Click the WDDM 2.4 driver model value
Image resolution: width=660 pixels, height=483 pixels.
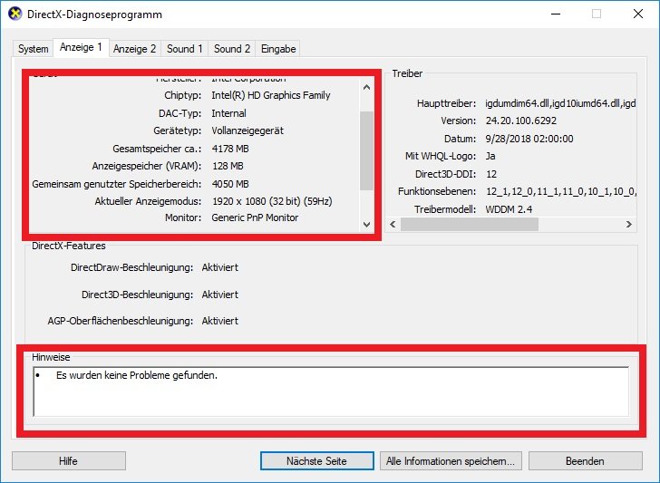[x=509, y=209]
